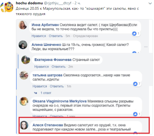The image size is (154, 136).
Task: Open Инна Арбитман's profile picture
Action: [x=23, y=25]
